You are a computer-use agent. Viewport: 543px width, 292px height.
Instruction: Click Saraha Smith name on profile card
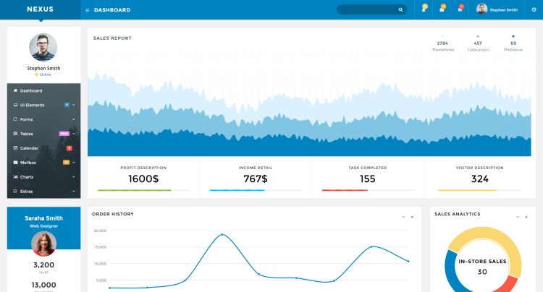pyautogui.click(x=43, y=218)
